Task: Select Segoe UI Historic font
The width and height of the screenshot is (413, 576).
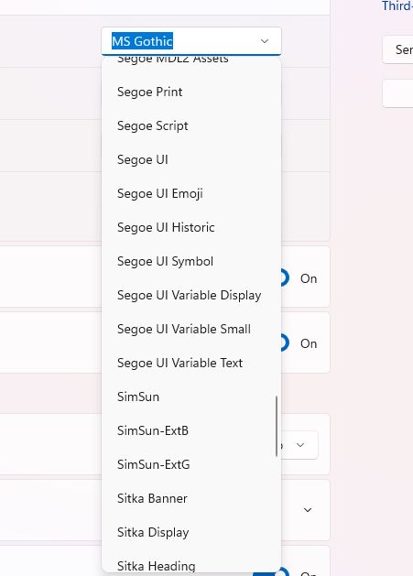Action: [191, 227]
